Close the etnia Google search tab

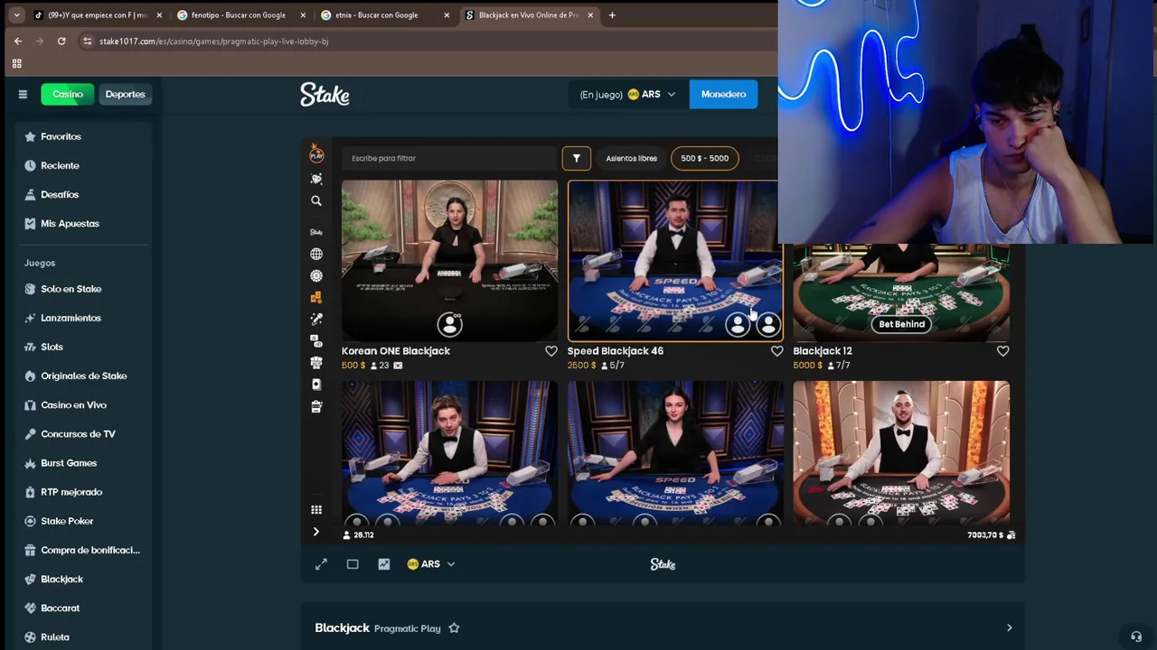pos(447,14)
